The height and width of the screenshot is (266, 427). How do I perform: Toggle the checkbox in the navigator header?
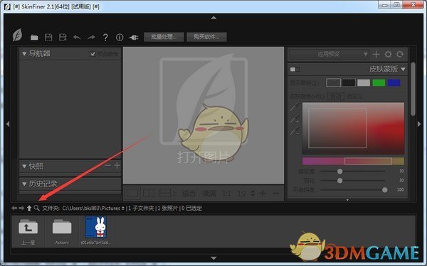point(93,54)
